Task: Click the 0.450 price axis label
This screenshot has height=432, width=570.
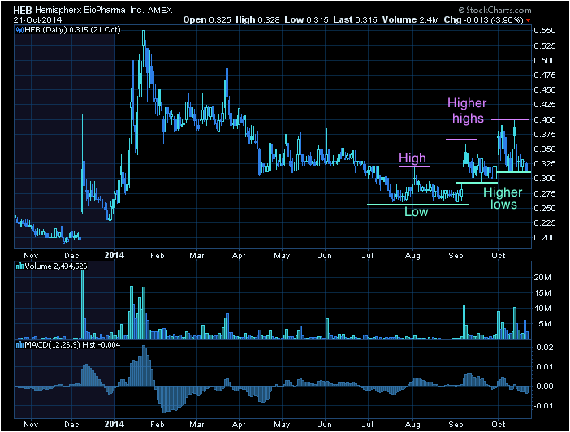Action: click(x=545, y=90)
